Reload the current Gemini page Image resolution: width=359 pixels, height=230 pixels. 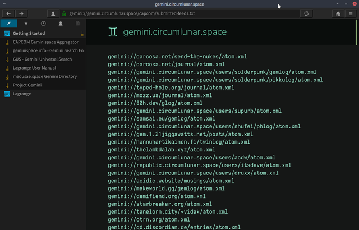tap(306, 13)
